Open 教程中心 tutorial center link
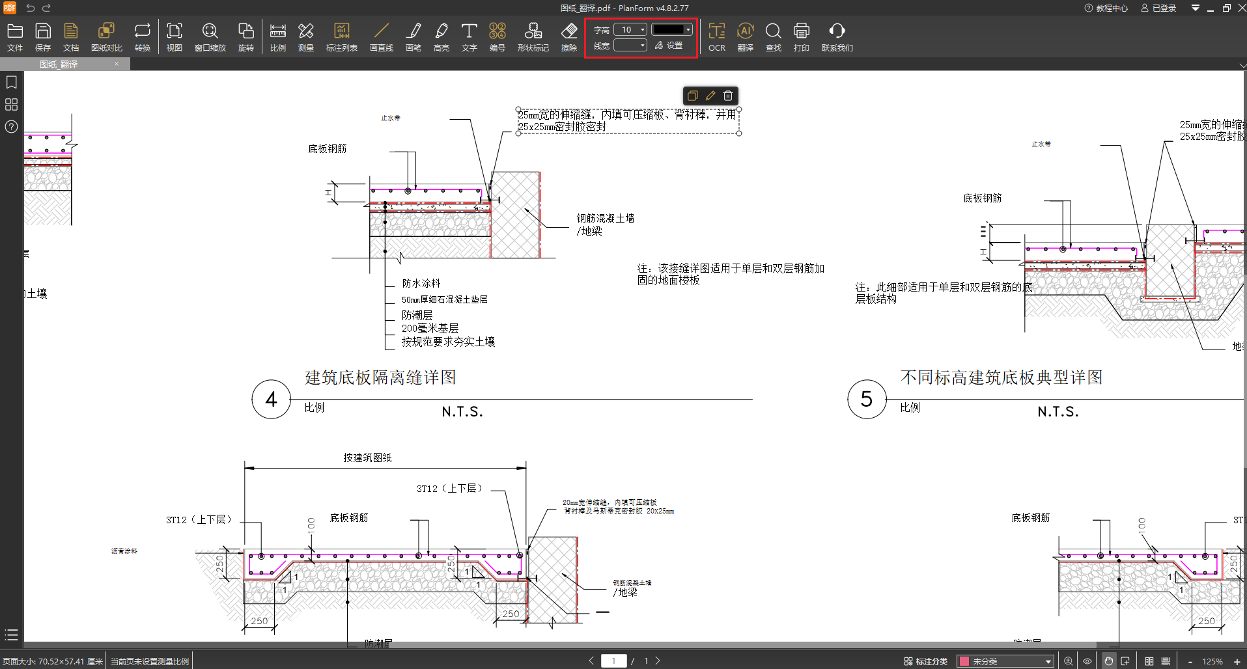The width and height of the screenshot is (1247, 669). tap(1106, 8)
